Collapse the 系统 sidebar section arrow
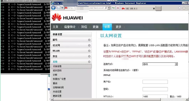The width and height of the screenshot is (189, 101). 89,62
